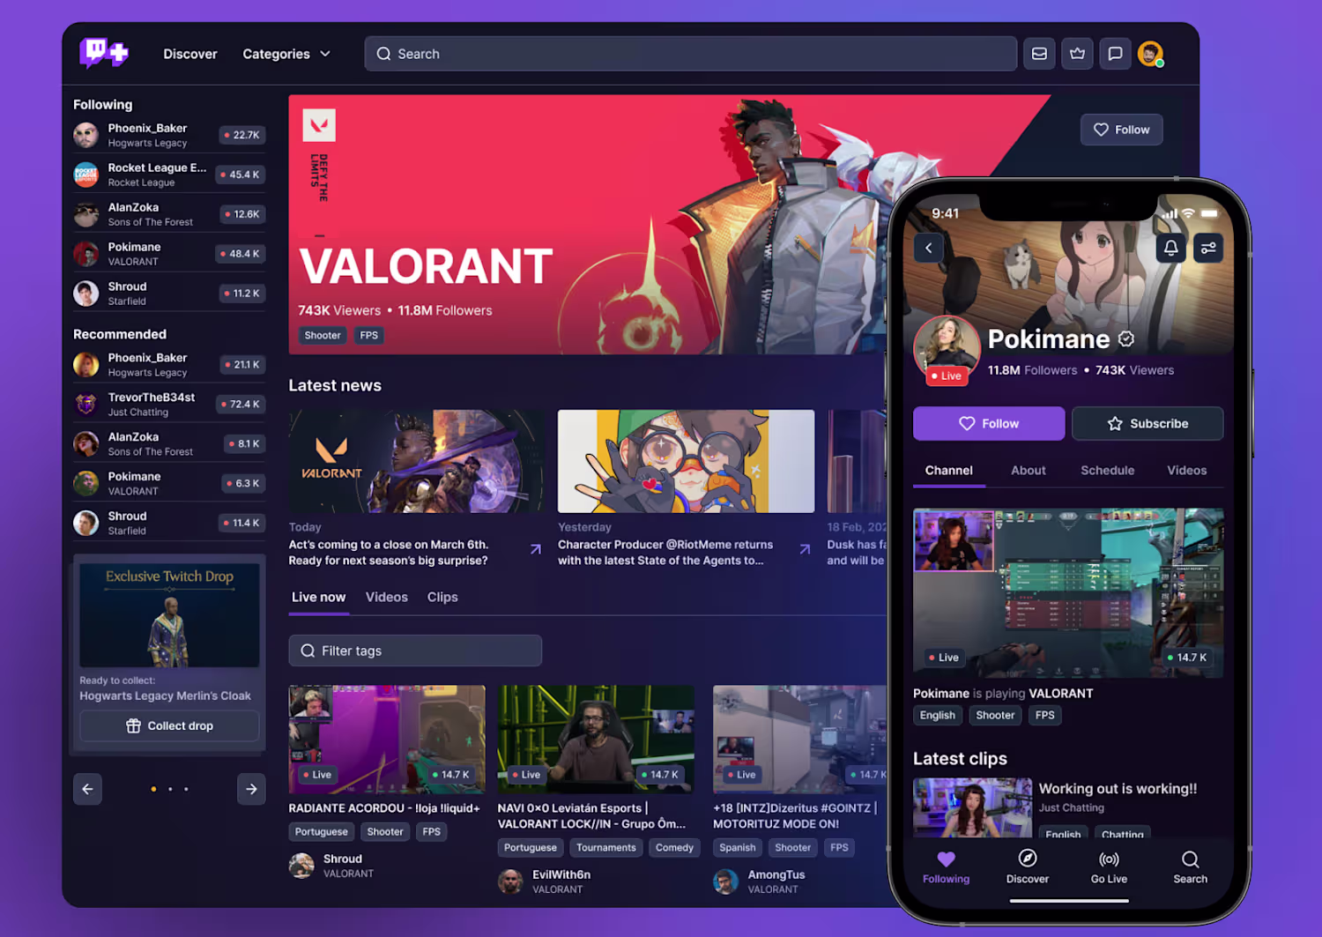Open Rocket League Esports in Following
The height and width of the screenshot is (937, 1322).
(169, 175)
